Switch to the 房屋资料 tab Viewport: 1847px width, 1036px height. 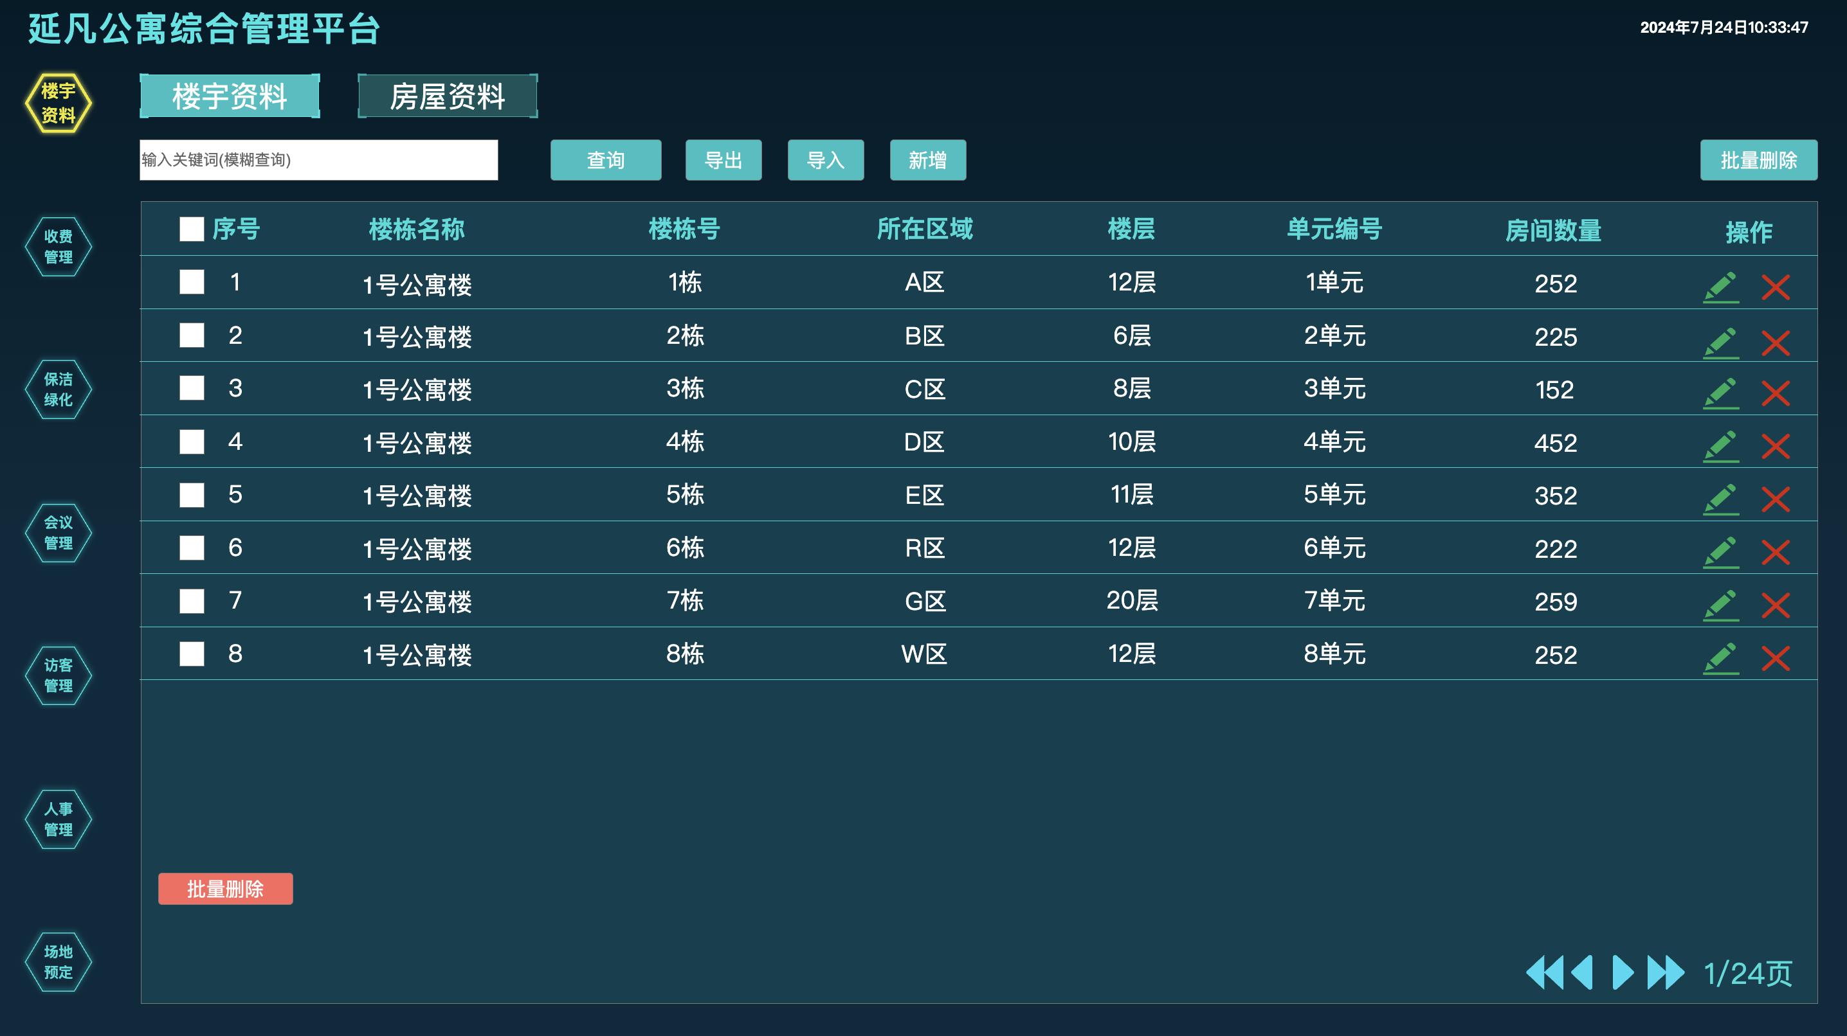coord(448,96)
